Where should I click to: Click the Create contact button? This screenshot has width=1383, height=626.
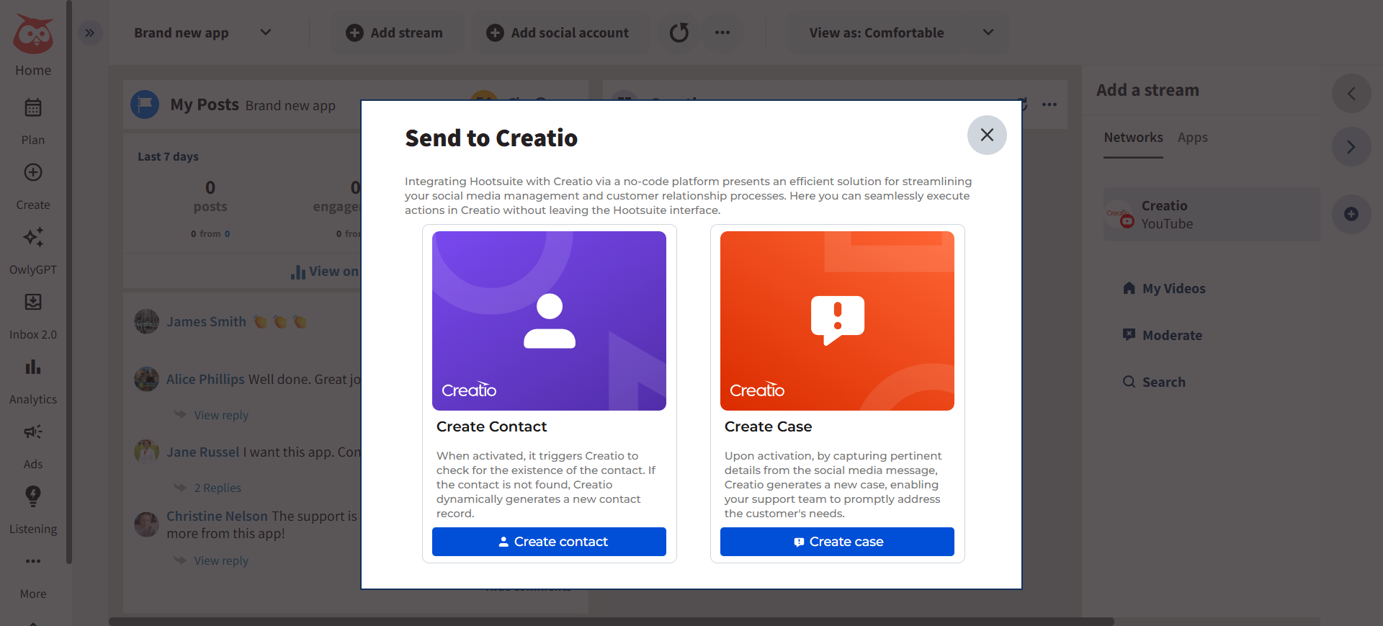click(x=549, y=542)
